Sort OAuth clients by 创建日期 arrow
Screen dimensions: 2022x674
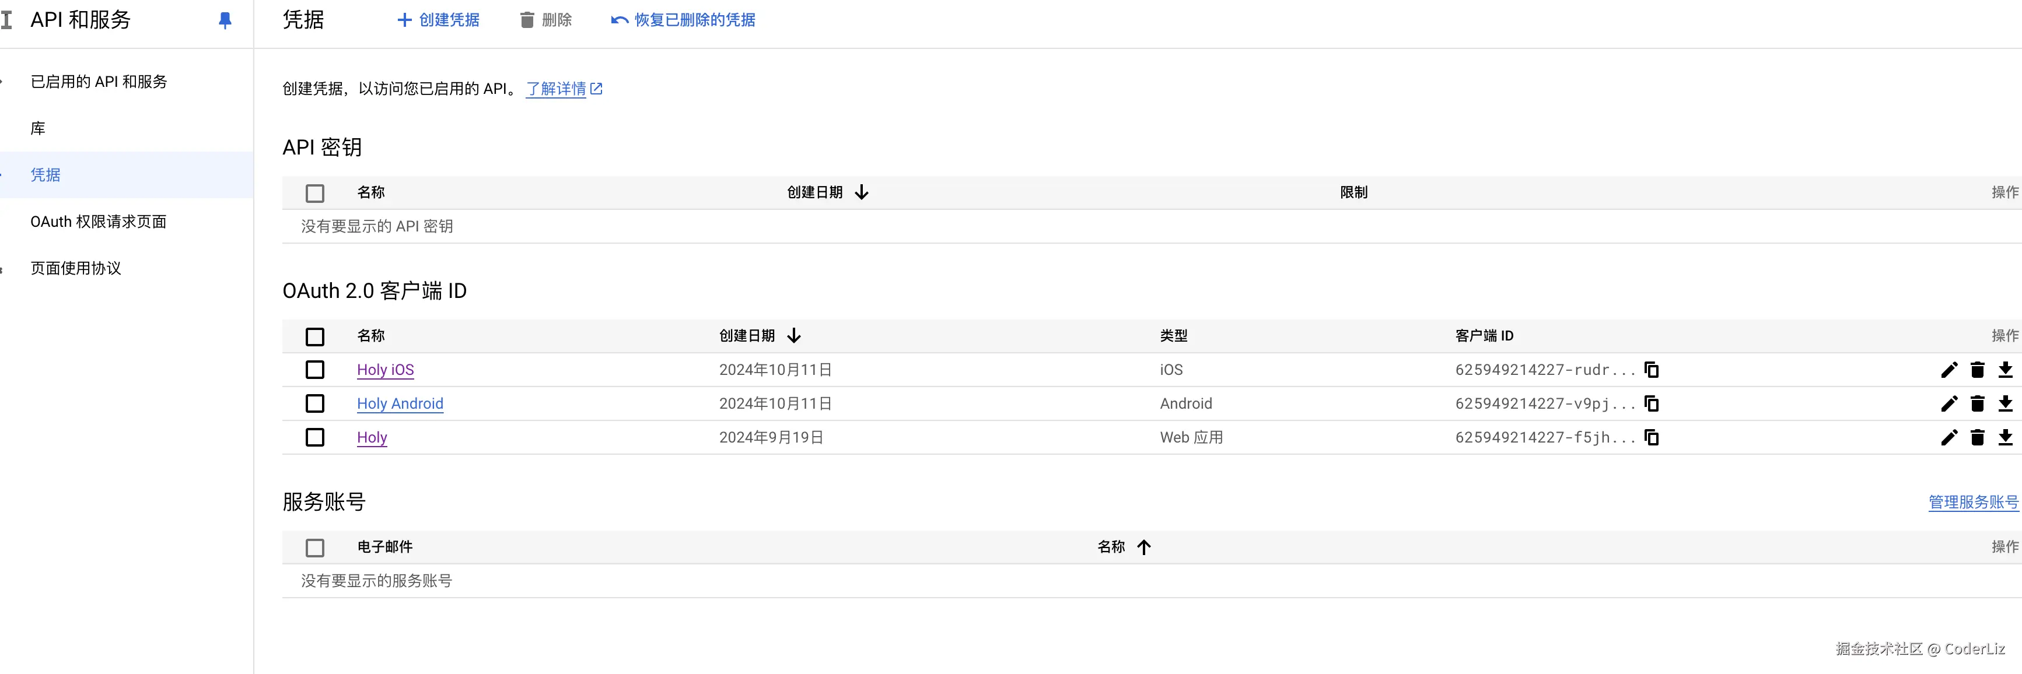click(795, 336)
